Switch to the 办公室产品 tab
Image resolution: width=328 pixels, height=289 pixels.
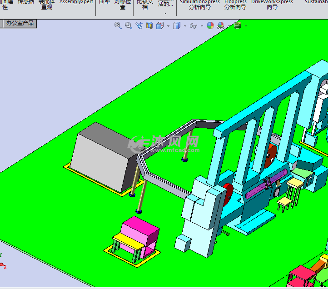(20, 23)
